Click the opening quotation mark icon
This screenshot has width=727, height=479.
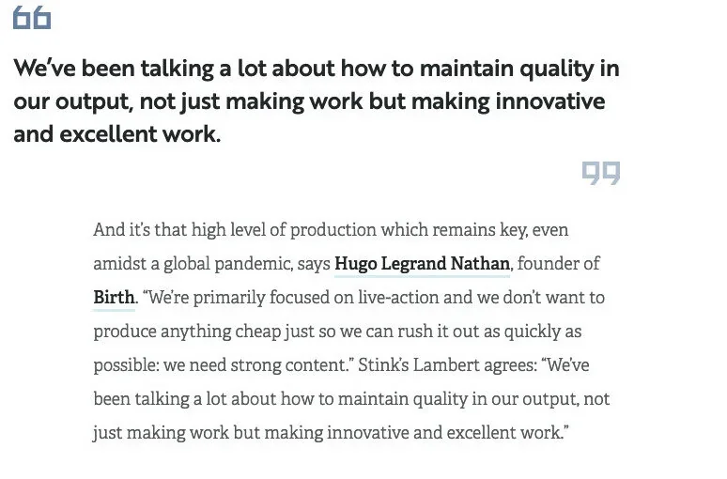32,19
